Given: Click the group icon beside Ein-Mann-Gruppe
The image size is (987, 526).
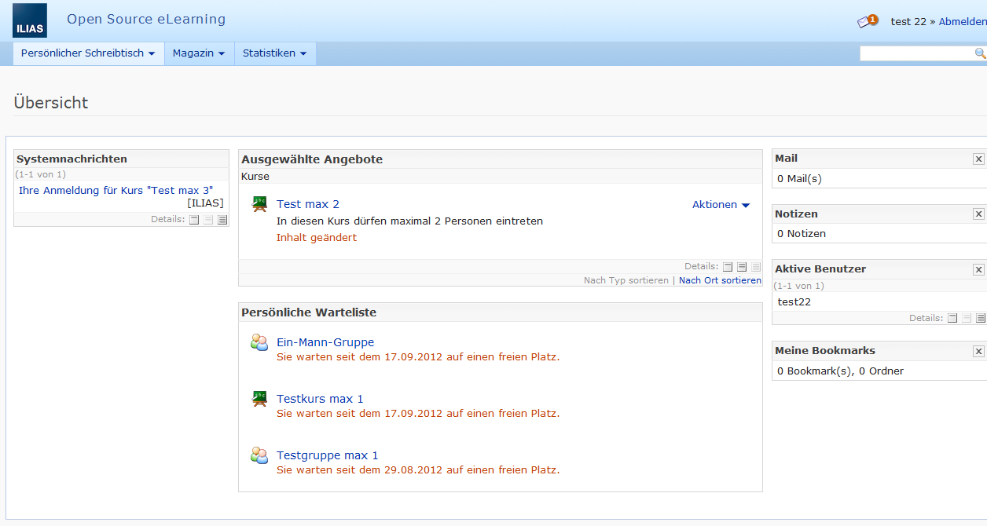Looking at the screenshot, I should click(x=259, y=342).
